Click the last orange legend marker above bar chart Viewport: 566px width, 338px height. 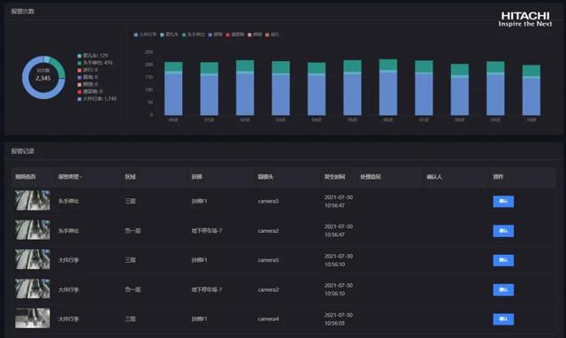(x=267, y=35)
